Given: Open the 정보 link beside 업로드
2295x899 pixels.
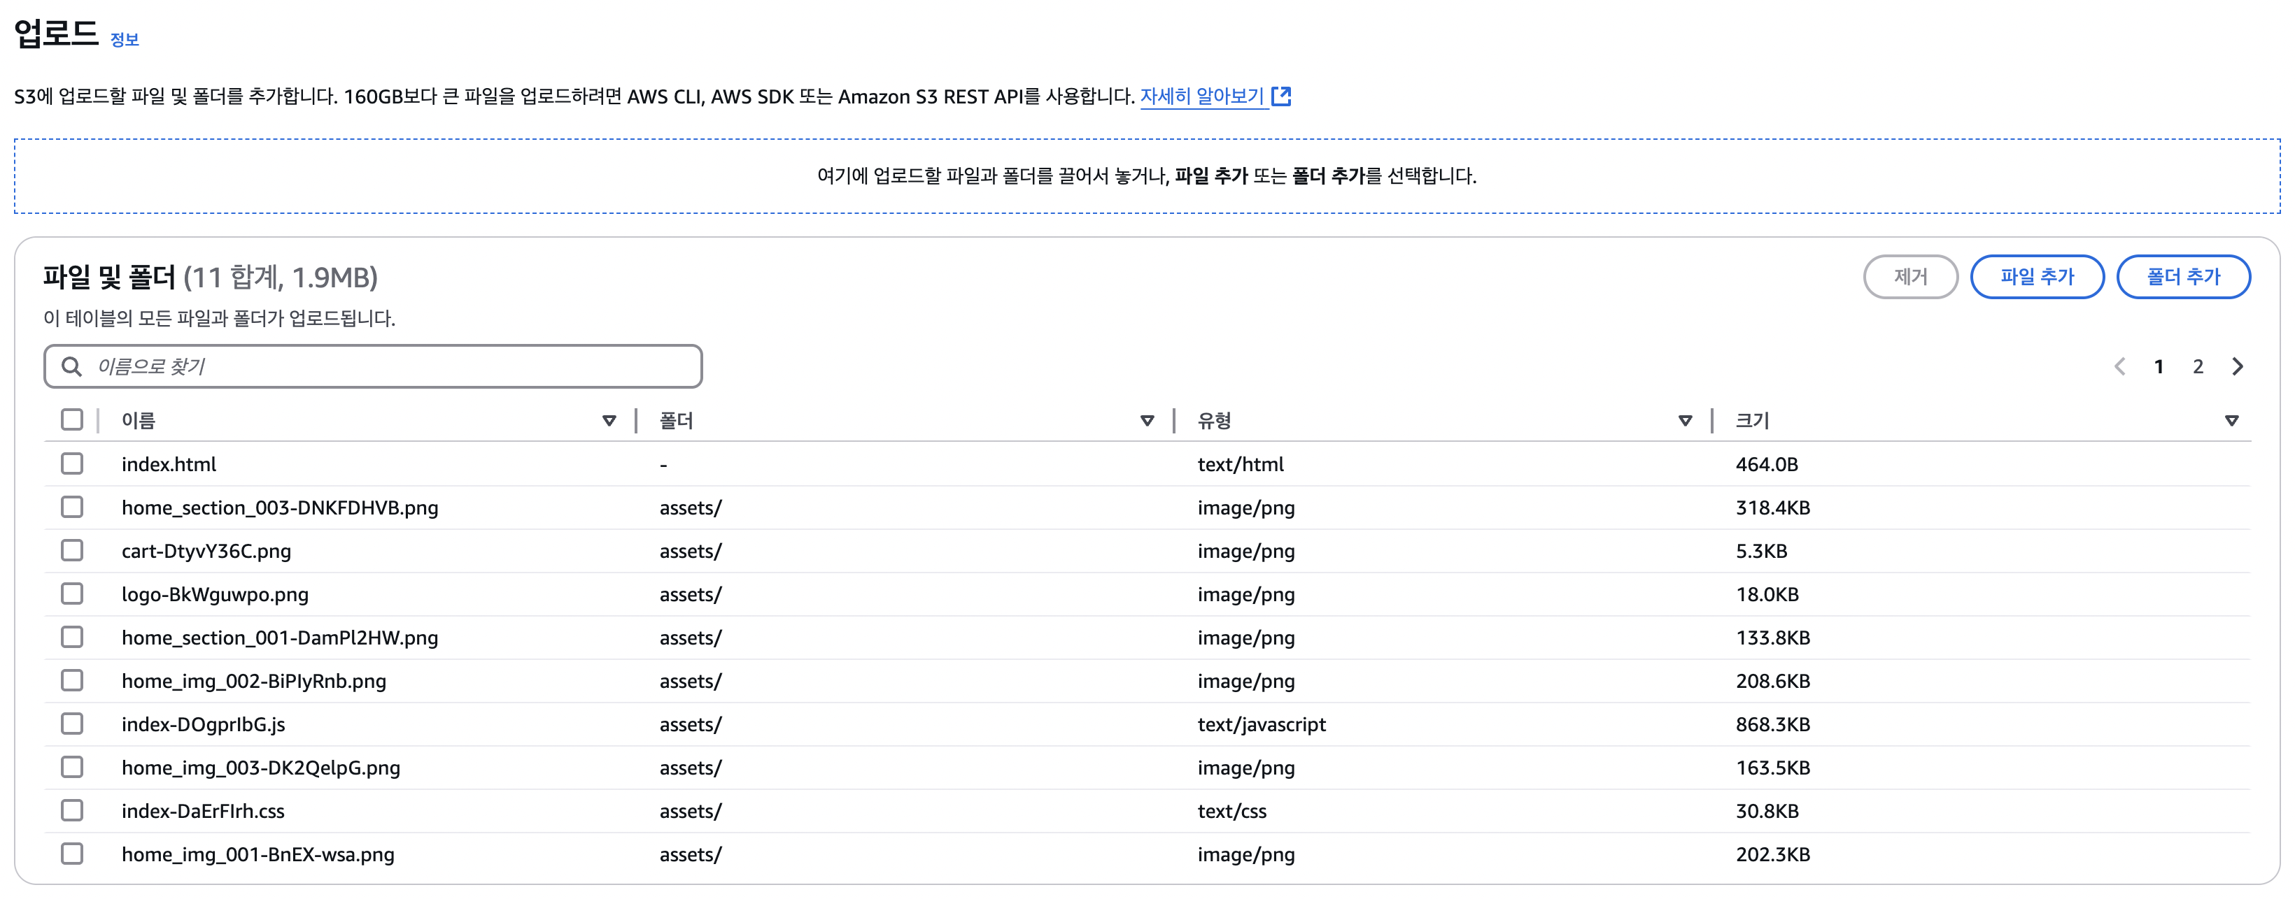Looking at the screenshot, I should [125, 39].
